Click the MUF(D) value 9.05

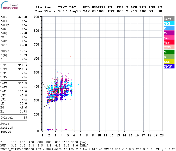point(23,51)
